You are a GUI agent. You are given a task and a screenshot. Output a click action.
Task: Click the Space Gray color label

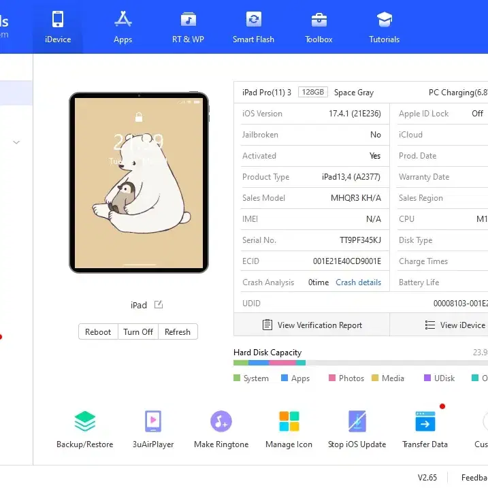pos(354,93)
